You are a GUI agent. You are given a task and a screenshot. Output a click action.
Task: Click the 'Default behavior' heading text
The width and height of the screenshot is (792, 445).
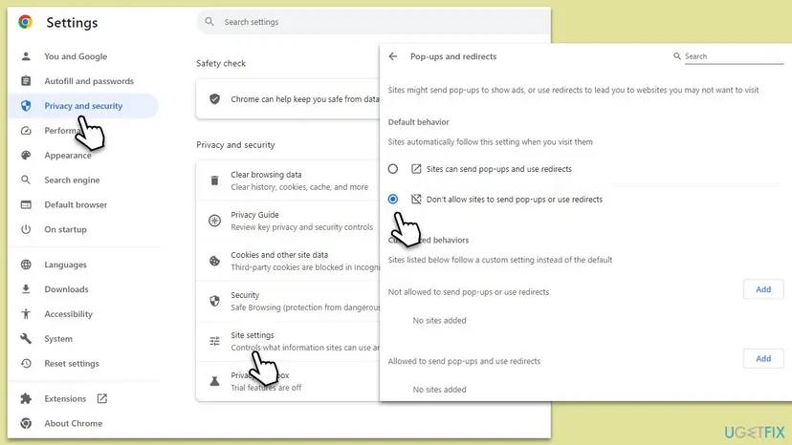pos(418,122)
